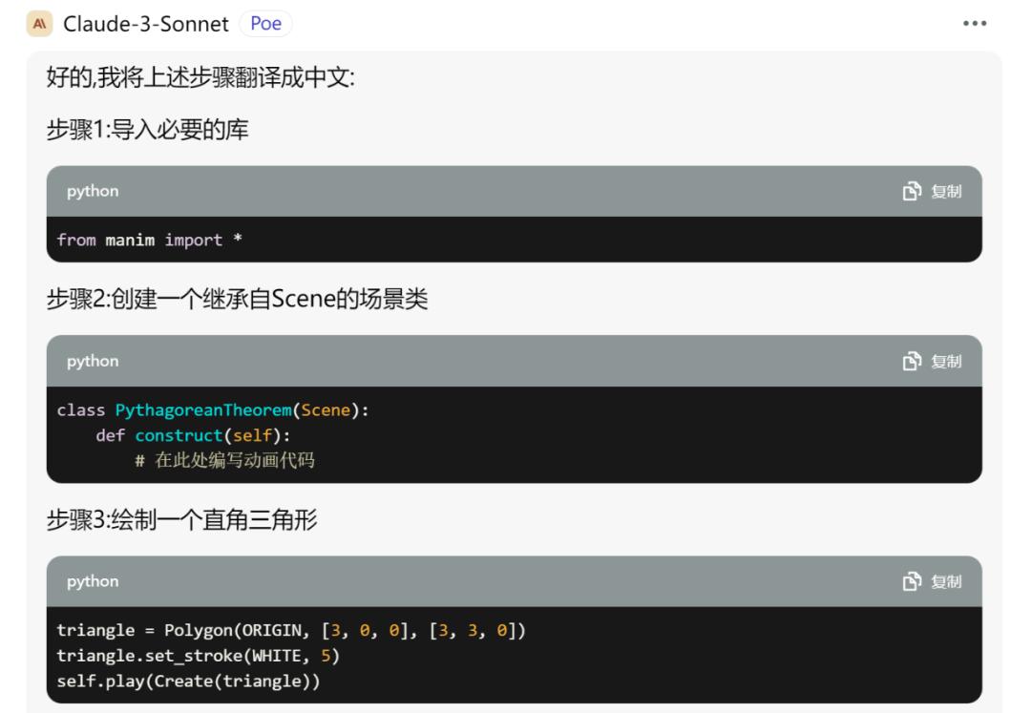This screenshot has height=713, width=1031.
Task: Click the "from manim import *" code line
Action: [149, 240]
